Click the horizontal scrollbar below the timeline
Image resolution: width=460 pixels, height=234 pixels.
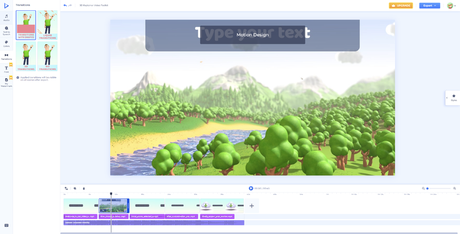pos(260,233)
